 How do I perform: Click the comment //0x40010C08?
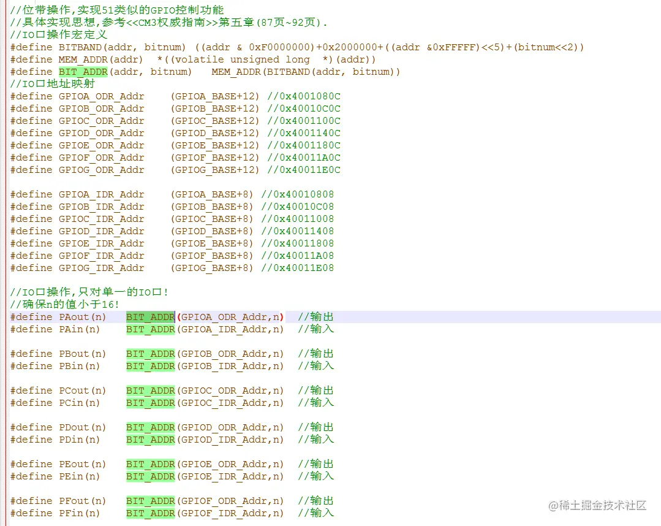(x=297, y=207)
